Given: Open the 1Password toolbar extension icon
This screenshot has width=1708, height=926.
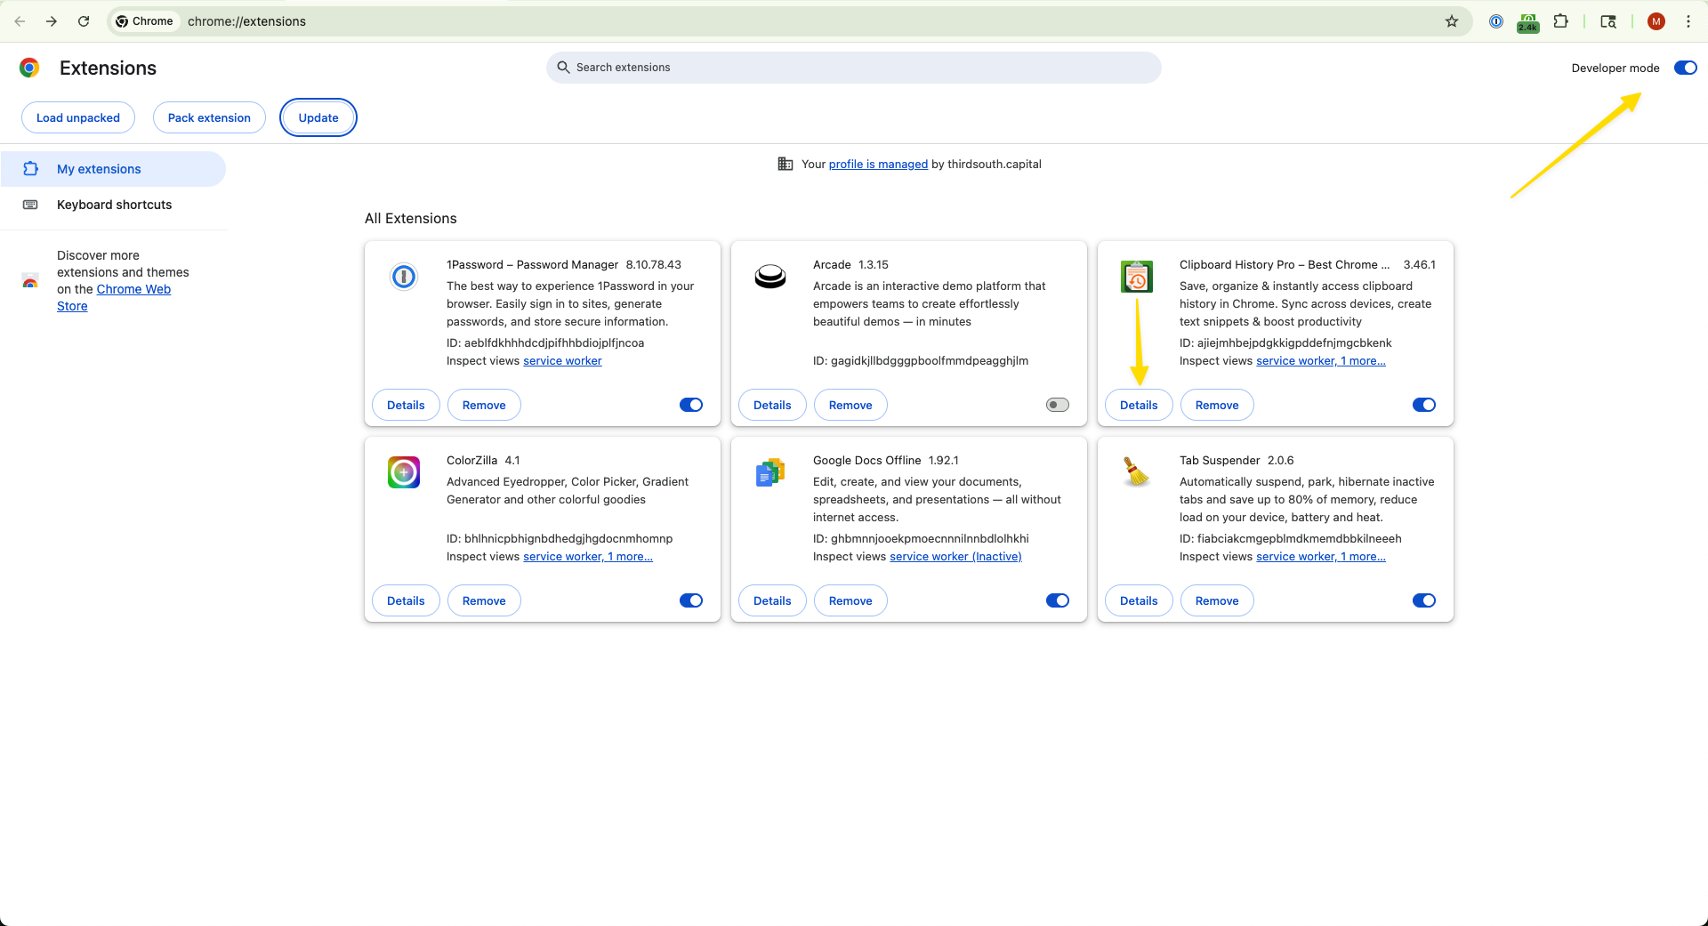Looking at the screenshot, I should (1496, 21).
